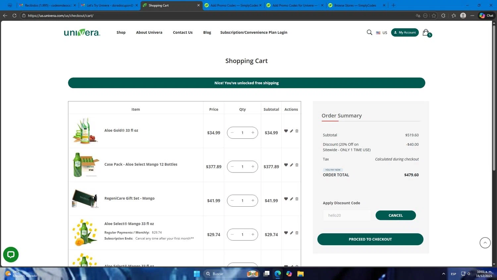
Task: Favorite the RegeniCare Gift Set - Mango
Action: click(286, 199)
